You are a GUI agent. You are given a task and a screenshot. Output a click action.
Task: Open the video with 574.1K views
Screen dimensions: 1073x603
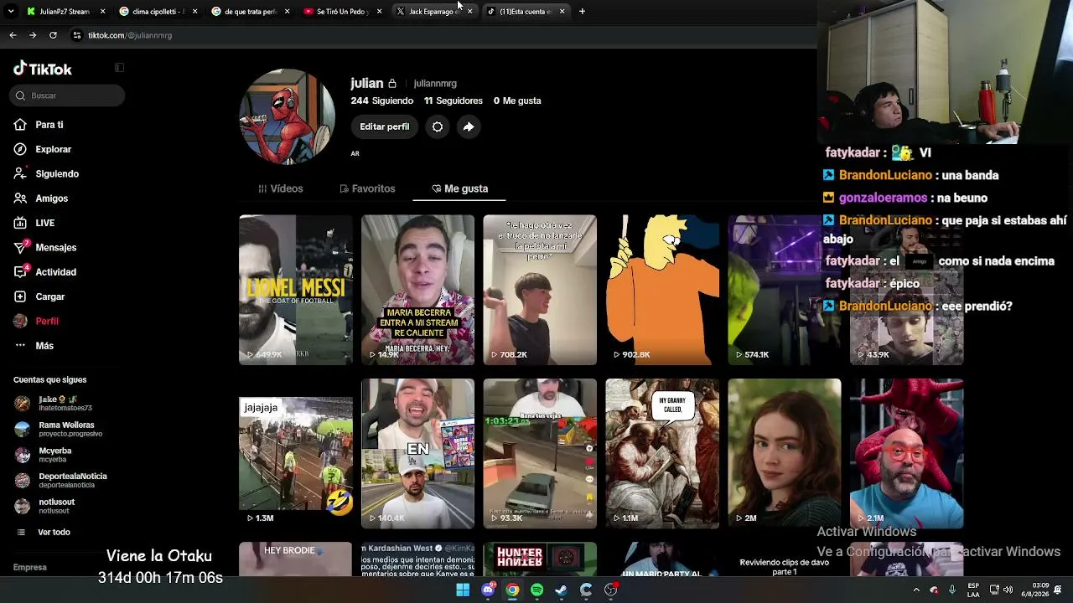click(x=785, y=290)
